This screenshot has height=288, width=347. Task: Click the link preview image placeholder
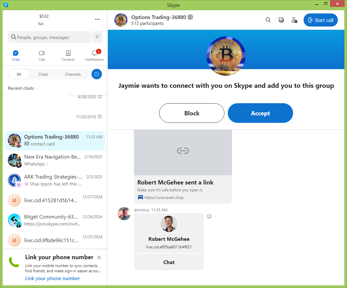(x=183, y=152)
